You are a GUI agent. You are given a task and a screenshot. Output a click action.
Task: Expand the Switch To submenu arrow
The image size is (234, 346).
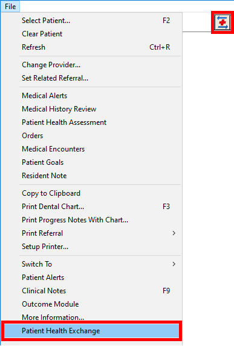[x=174, y=264]
